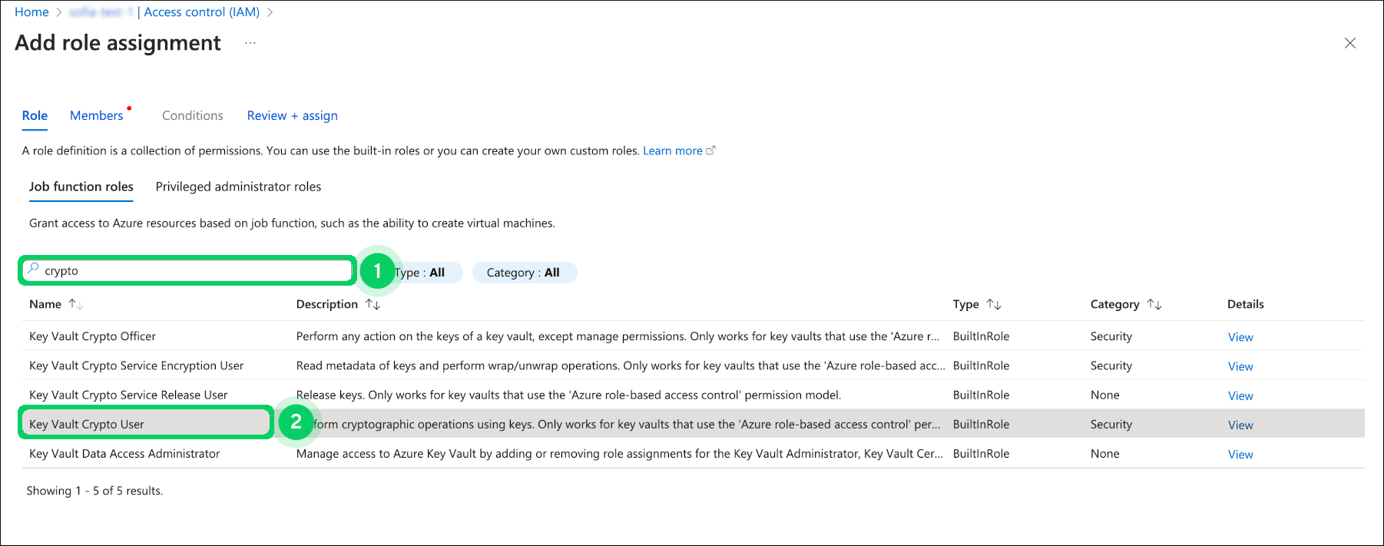1384x546 pixels.
Task: Select Job function roles tab
Action: tap(81, 187)
